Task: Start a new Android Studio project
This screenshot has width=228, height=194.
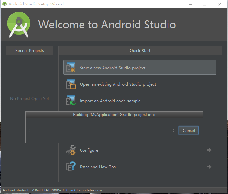Action: pos(140,68)
